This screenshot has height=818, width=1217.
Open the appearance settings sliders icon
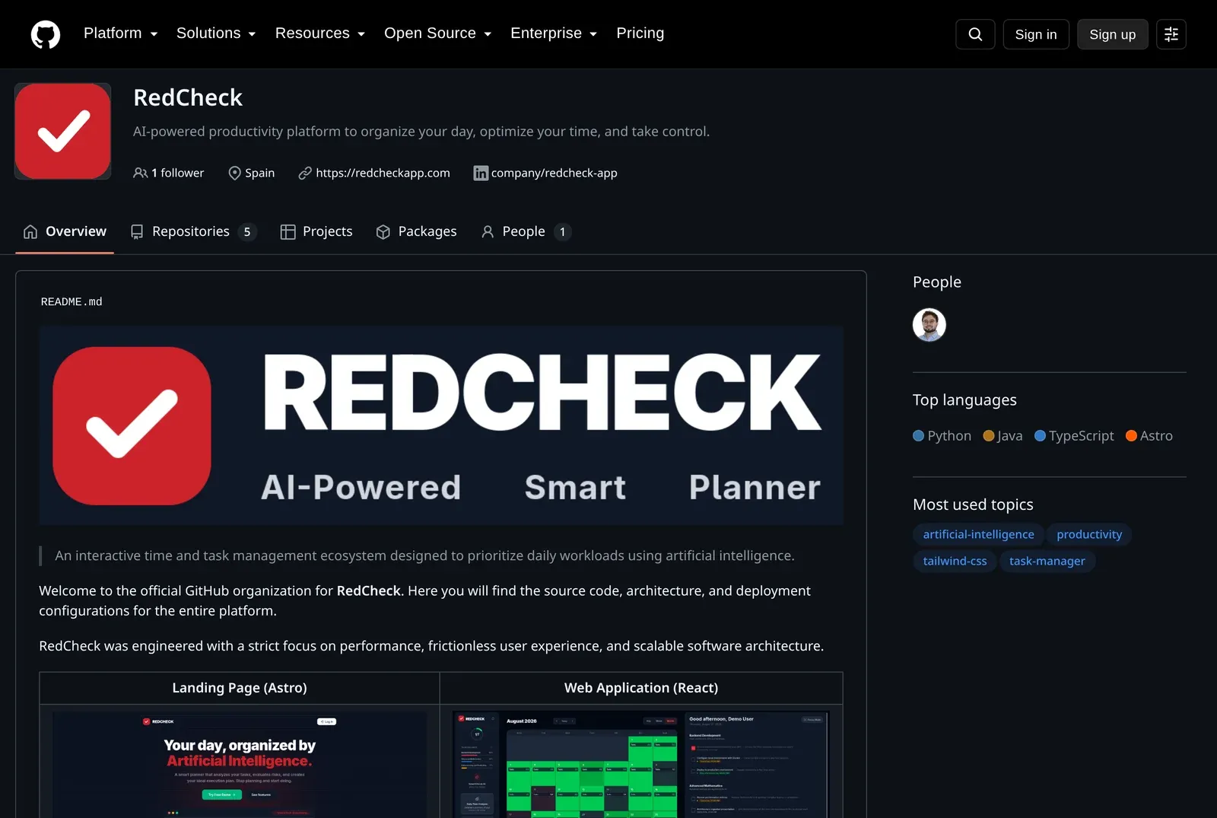[1171, 34]
